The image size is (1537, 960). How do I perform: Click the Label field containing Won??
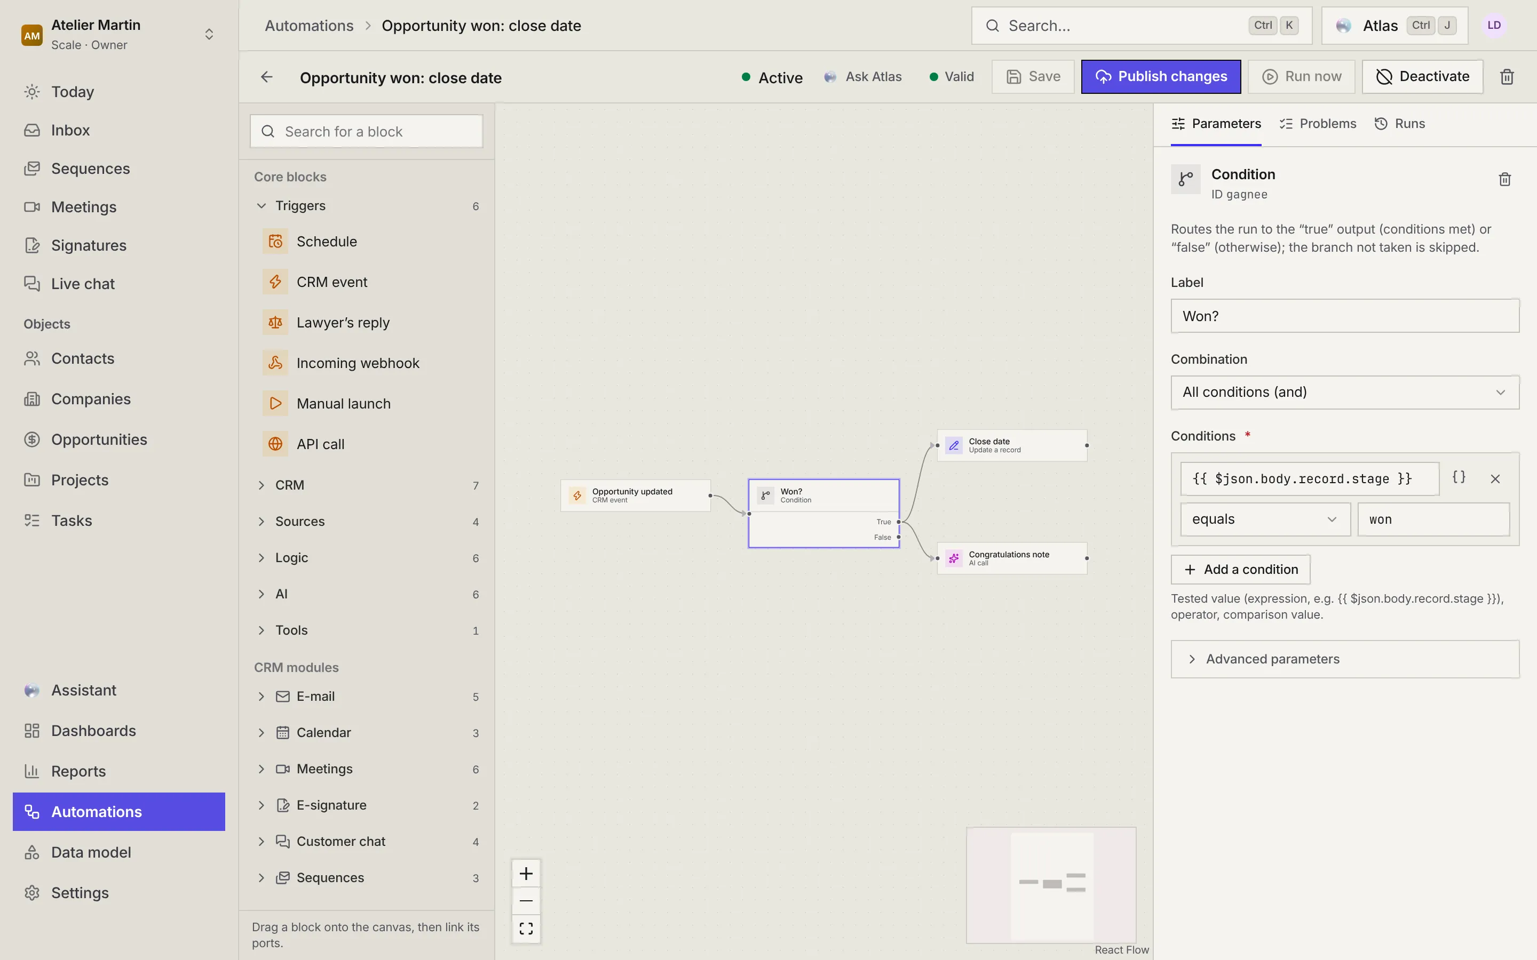tap(1344, 316)
